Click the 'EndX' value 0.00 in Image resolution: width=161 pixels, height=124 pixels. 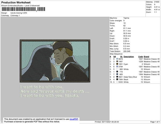click(x=126, y=38)
